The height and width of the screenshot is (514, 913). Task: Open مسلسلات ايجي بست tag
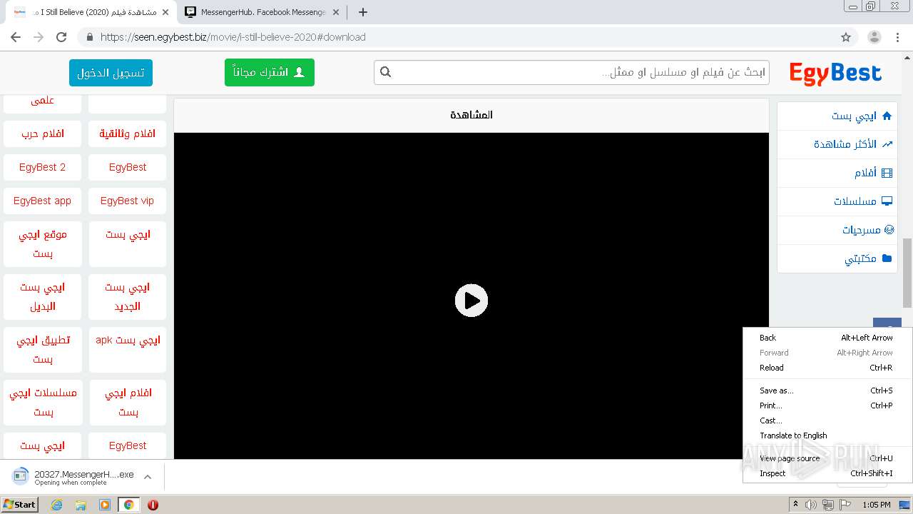pyautogui.click(x=43, y=403)
